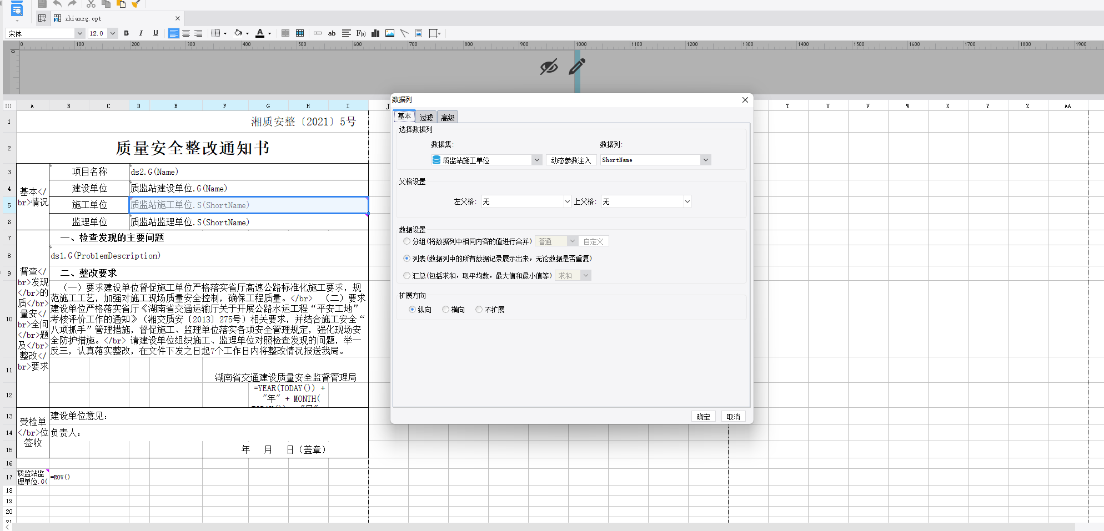
Task: Insert slash line in cell
Action: [x=404, y=33]
